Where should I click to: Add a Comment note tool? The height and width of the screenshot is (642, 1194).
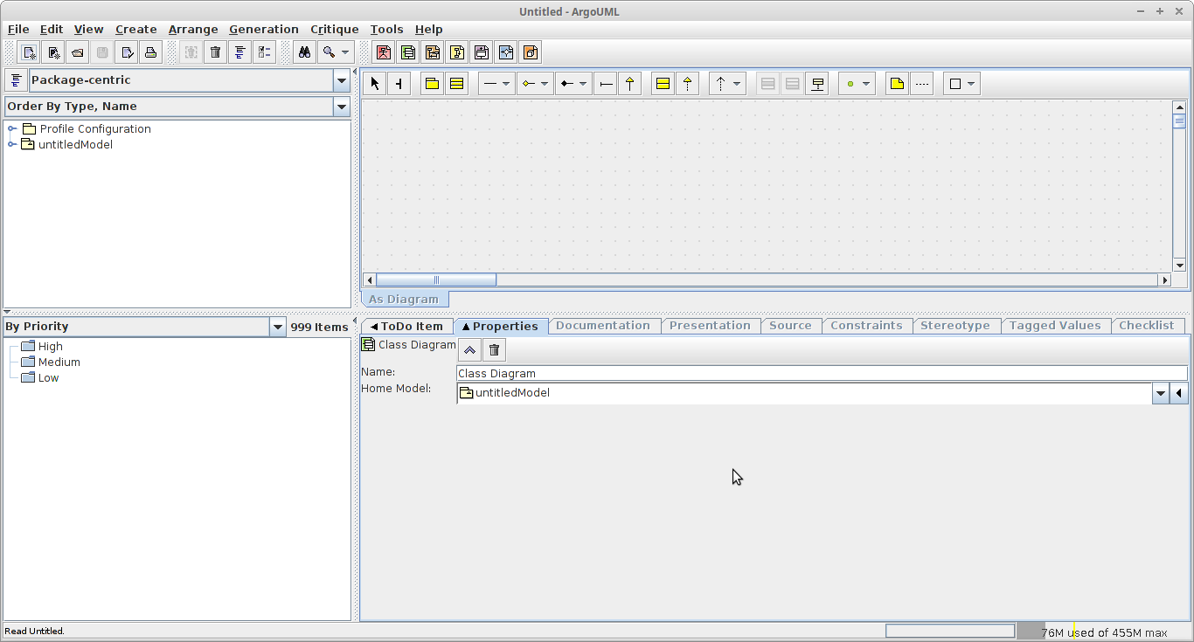tap(897, 84)
